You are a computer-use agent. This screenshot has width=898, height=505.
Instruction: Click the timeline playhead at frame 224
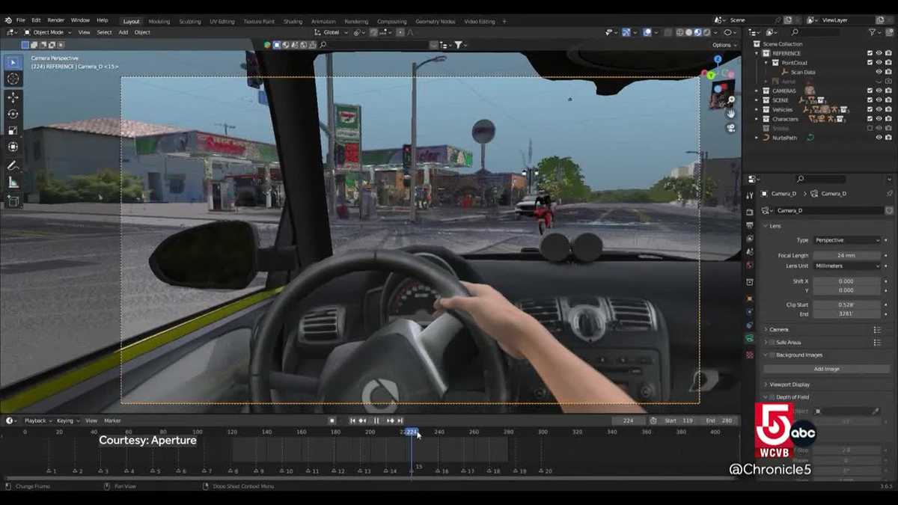click(411, 432)
